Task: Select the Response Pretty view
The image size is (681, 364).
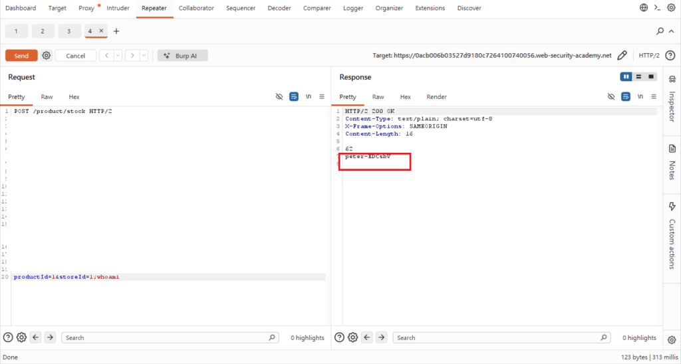Action: coord(347,97)
